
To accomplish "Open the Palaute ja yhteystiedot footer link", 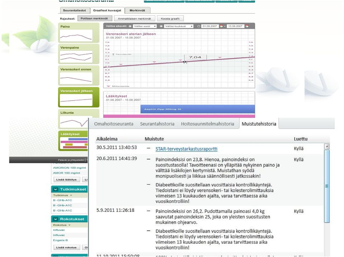I will coord(71,160).
